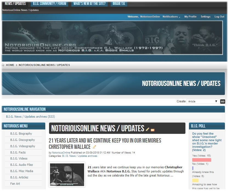Open My Profile link

(190, 17)
